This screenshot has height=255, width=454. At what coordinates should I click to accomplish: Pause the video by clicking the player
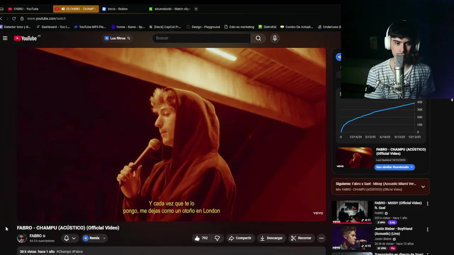click(171, 135)
